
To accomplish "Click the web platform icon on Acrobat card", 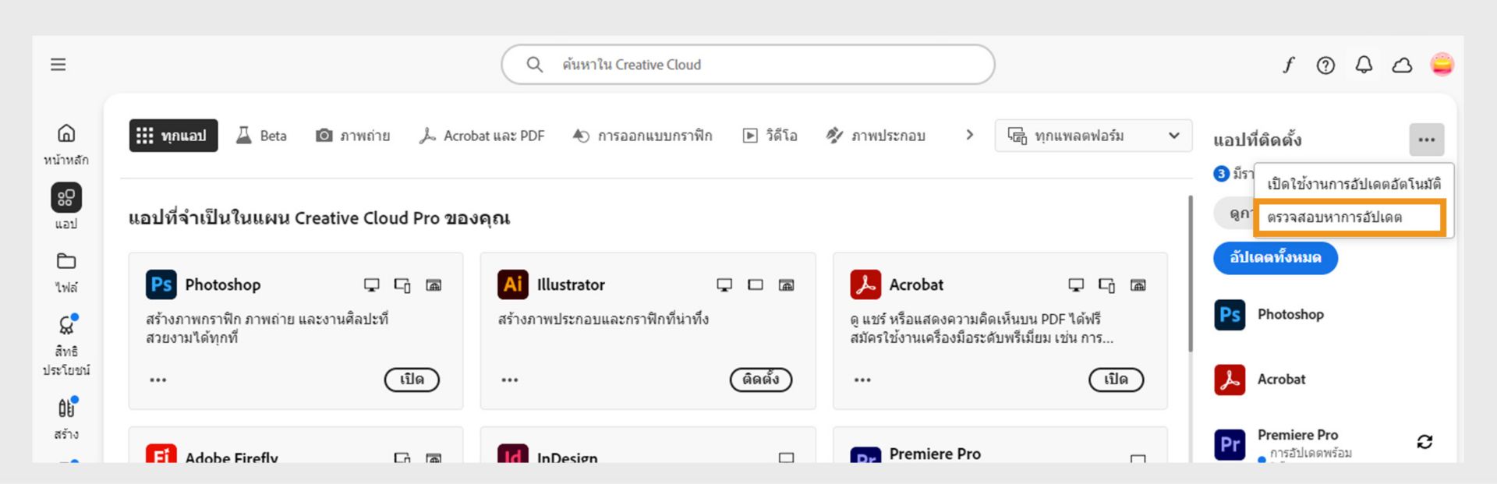I will coord(1138,285).
